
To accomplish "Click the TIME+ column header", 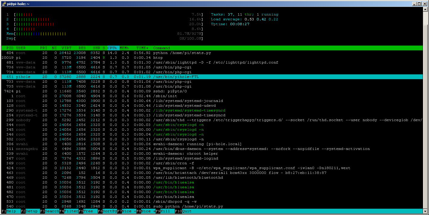I will point(142,48).
